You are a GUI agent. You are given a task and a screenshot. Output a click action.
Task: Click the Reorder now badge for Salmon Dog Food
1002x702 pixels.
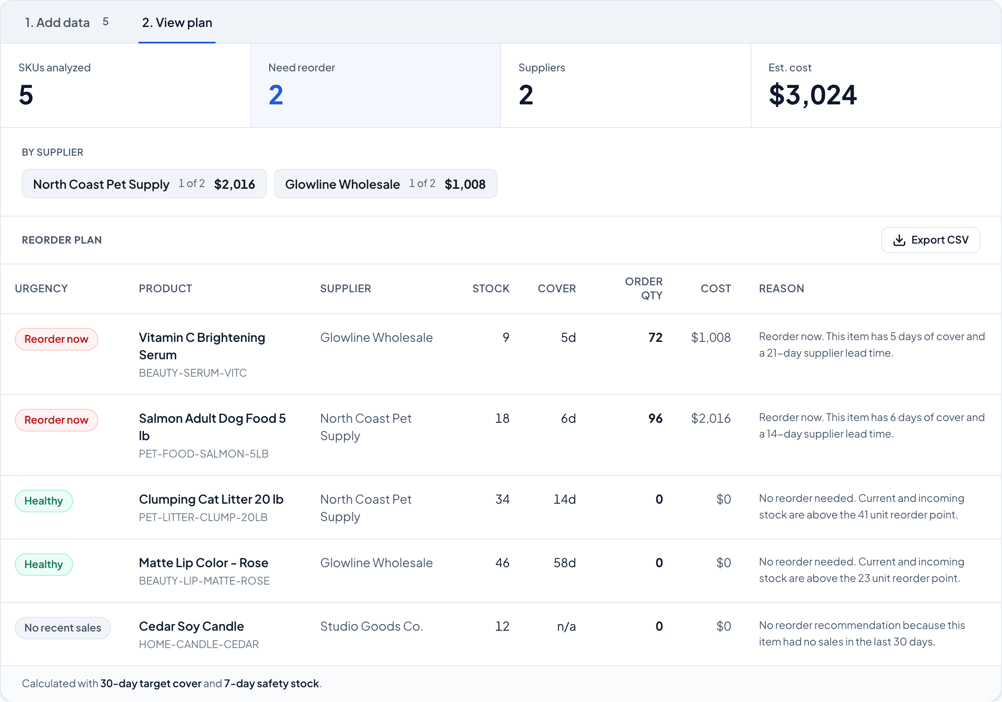coord(56,420)
